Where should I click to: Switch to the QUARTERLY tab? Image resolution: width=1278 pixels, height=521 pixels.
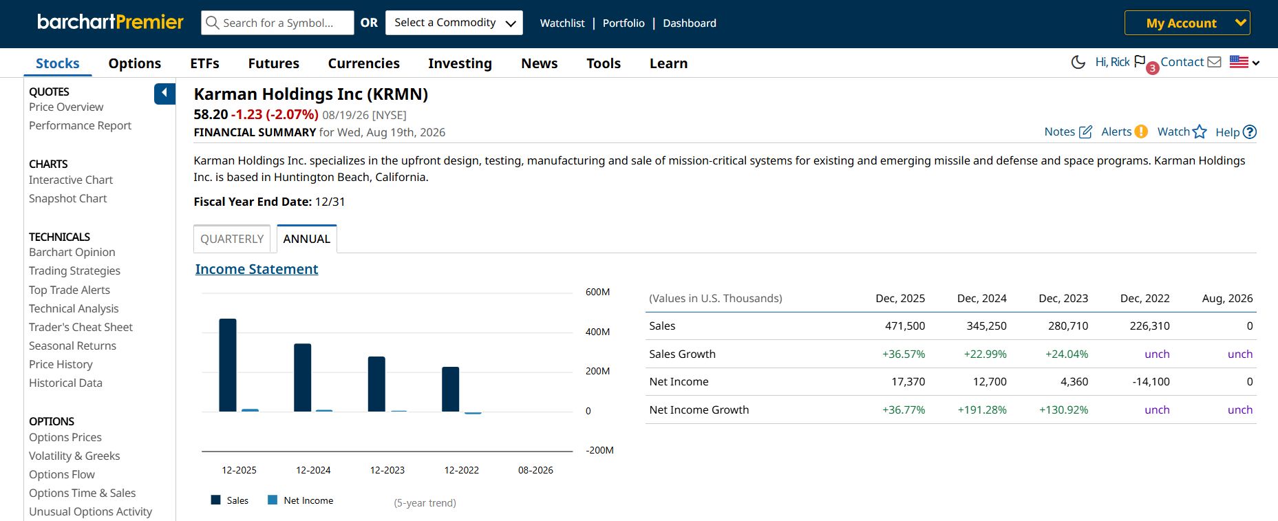232,239
